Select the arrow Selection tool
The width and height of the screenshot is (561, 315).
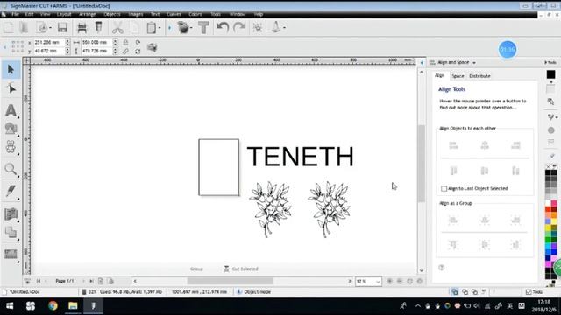(11, 69)
